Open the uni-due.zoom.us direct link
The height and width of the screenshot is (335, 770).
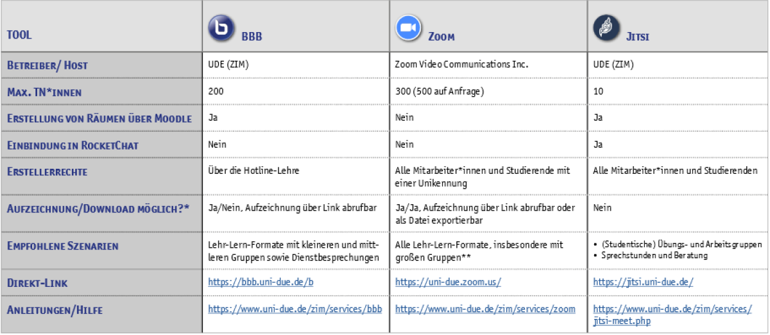pyautogui.click(x=448, y=282)
